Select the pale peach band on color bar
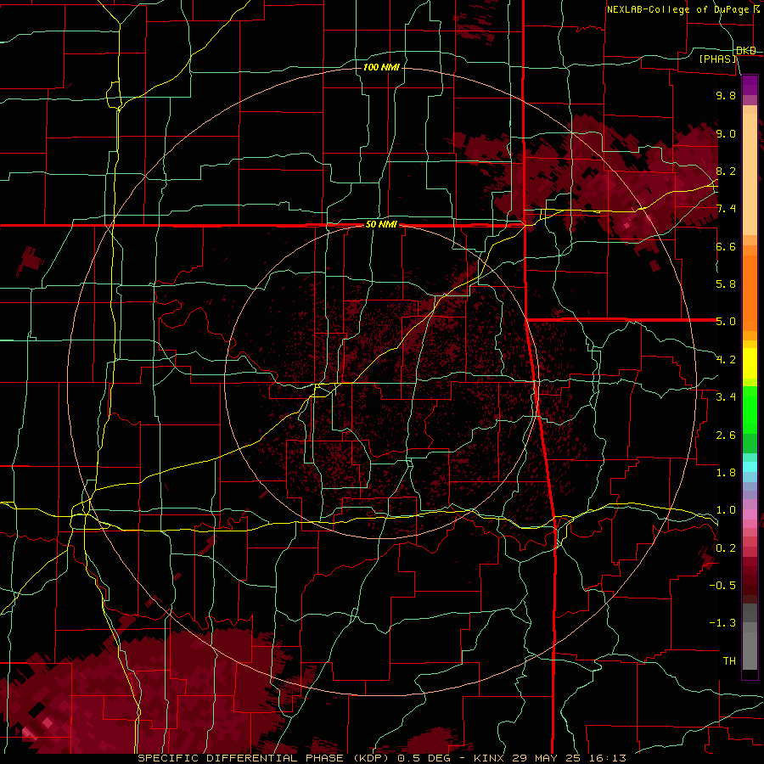This screenshot has width=764, height=764. pos(750,174)
